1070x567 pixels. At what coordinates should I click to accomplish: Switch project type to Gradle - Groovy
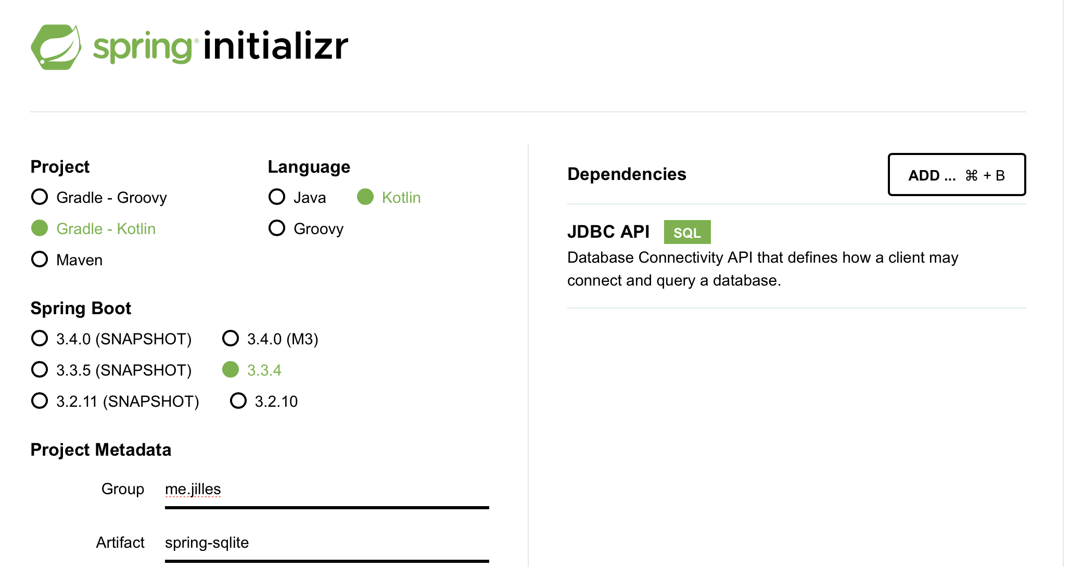pyautogui.click(x=39, y=197)
